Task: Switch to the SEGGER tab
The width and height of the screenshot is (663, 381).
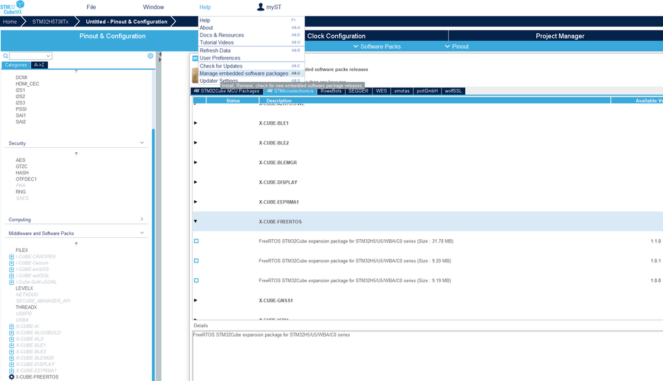Action: (358, 91)
